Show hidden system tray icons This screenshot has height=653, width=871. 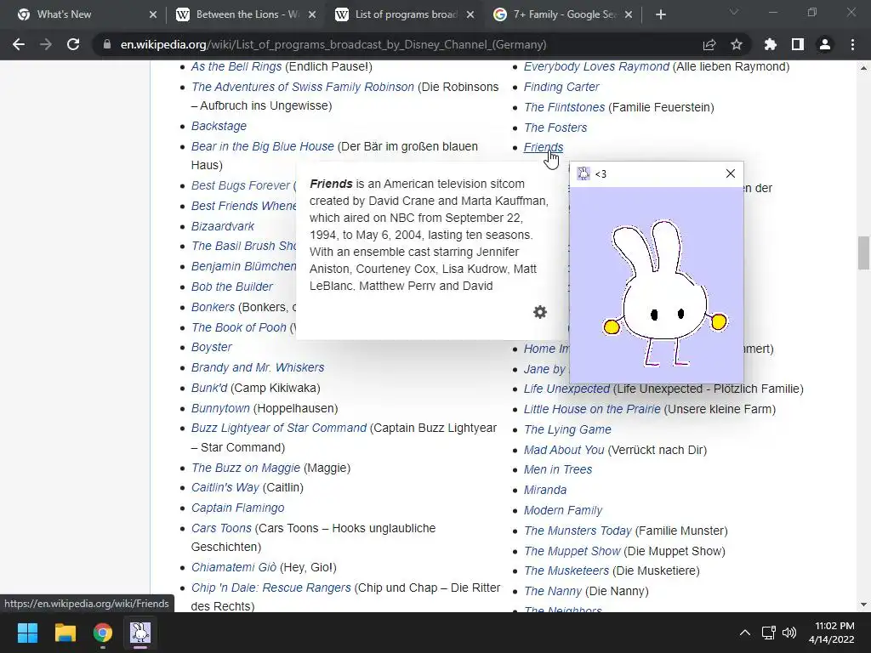pyautogui.click(x=745, y=633)
